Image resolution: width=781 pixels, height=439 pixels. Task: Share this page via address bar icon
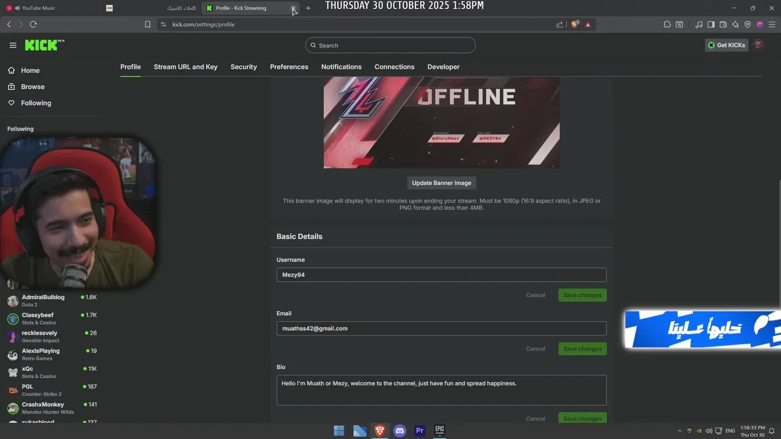coord(560,24)
